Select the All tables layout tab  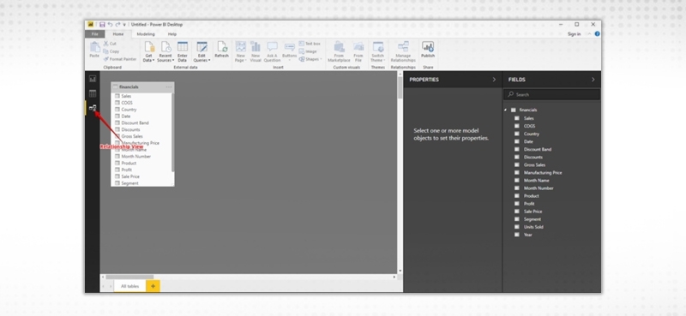[130, 286]
